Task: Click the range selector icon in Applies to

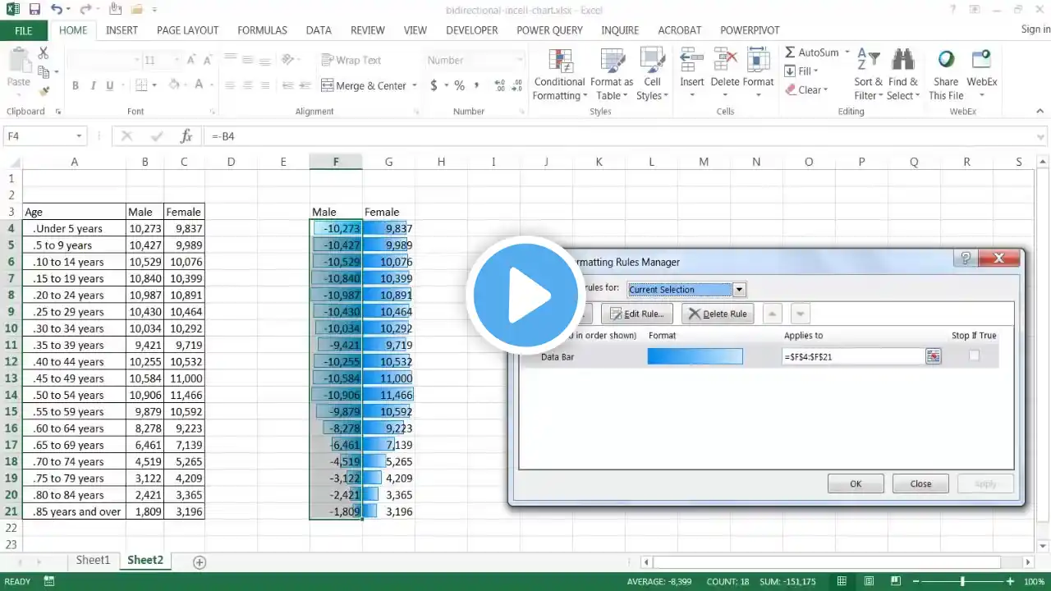Action: 933,356
